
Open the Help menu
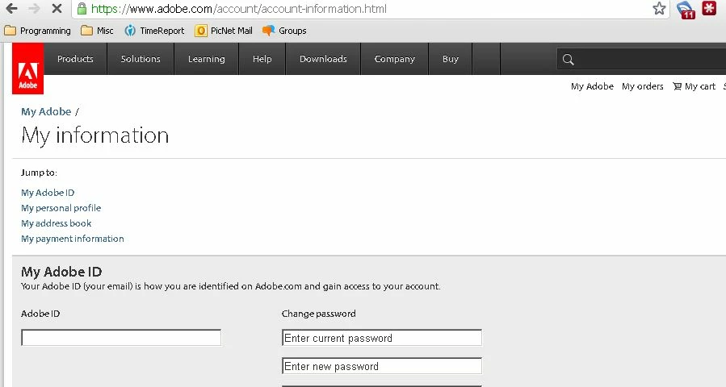[262, 59]
